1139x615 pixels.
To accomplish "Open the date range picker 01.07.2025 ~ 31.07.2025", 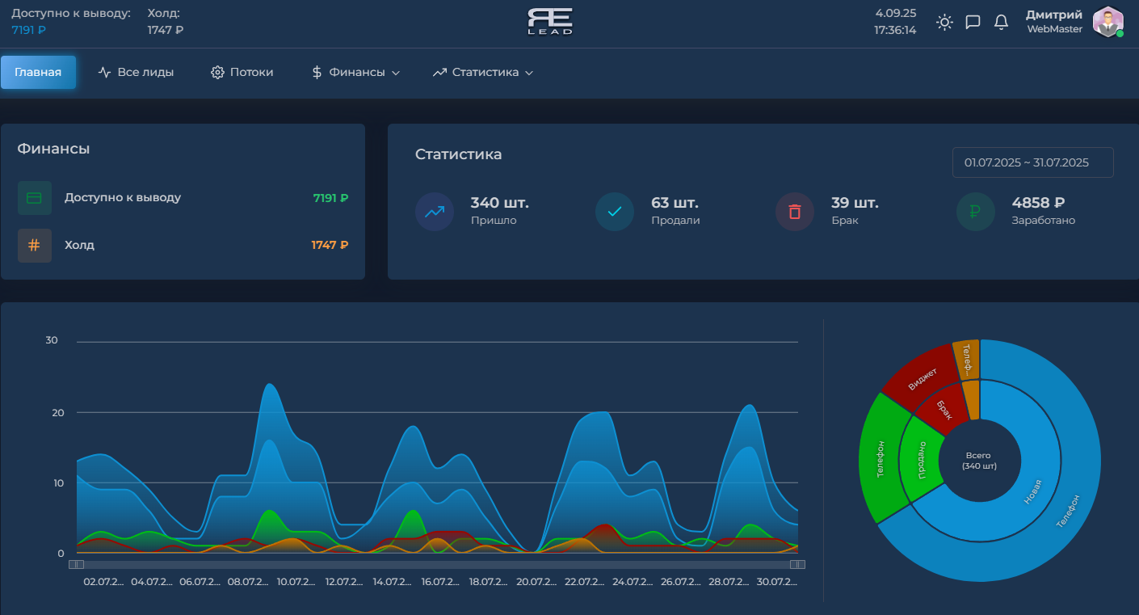I will 1032,162.
